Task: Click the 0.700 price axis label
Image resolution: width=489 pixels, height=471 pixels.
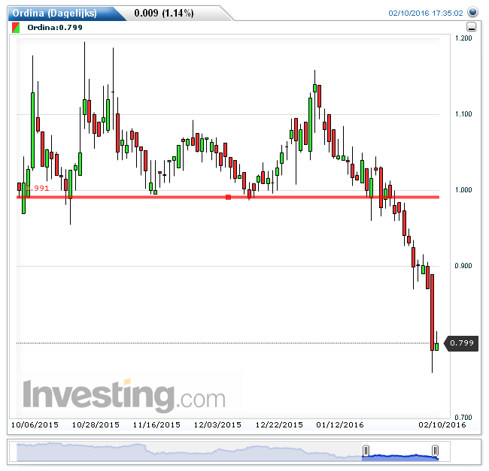Action: click(463, 417)
